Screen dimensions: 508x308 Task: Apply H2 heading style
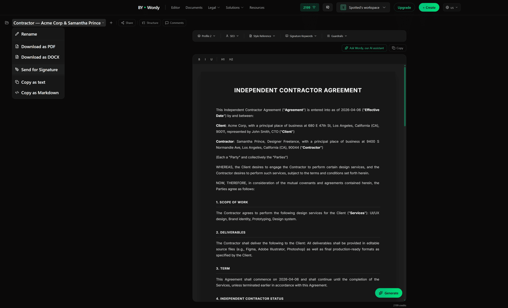[x=231, y=59]
